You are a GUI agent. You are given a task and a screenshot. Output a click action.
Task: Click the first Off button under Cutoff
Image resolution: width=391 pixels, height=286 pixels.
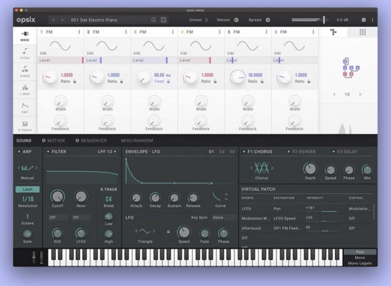coord(58,217)
